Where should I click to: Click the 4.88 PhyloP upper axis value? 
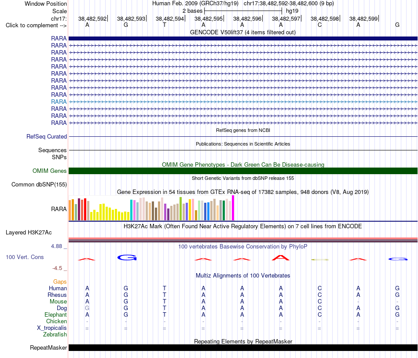(56, 246)
